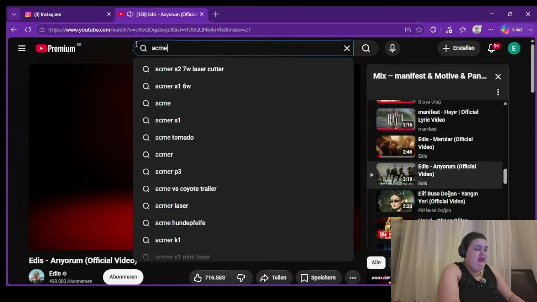Choose suggestion "acmer s2 7w laser cutter"
537x302 pixels.
coord(243,69)
